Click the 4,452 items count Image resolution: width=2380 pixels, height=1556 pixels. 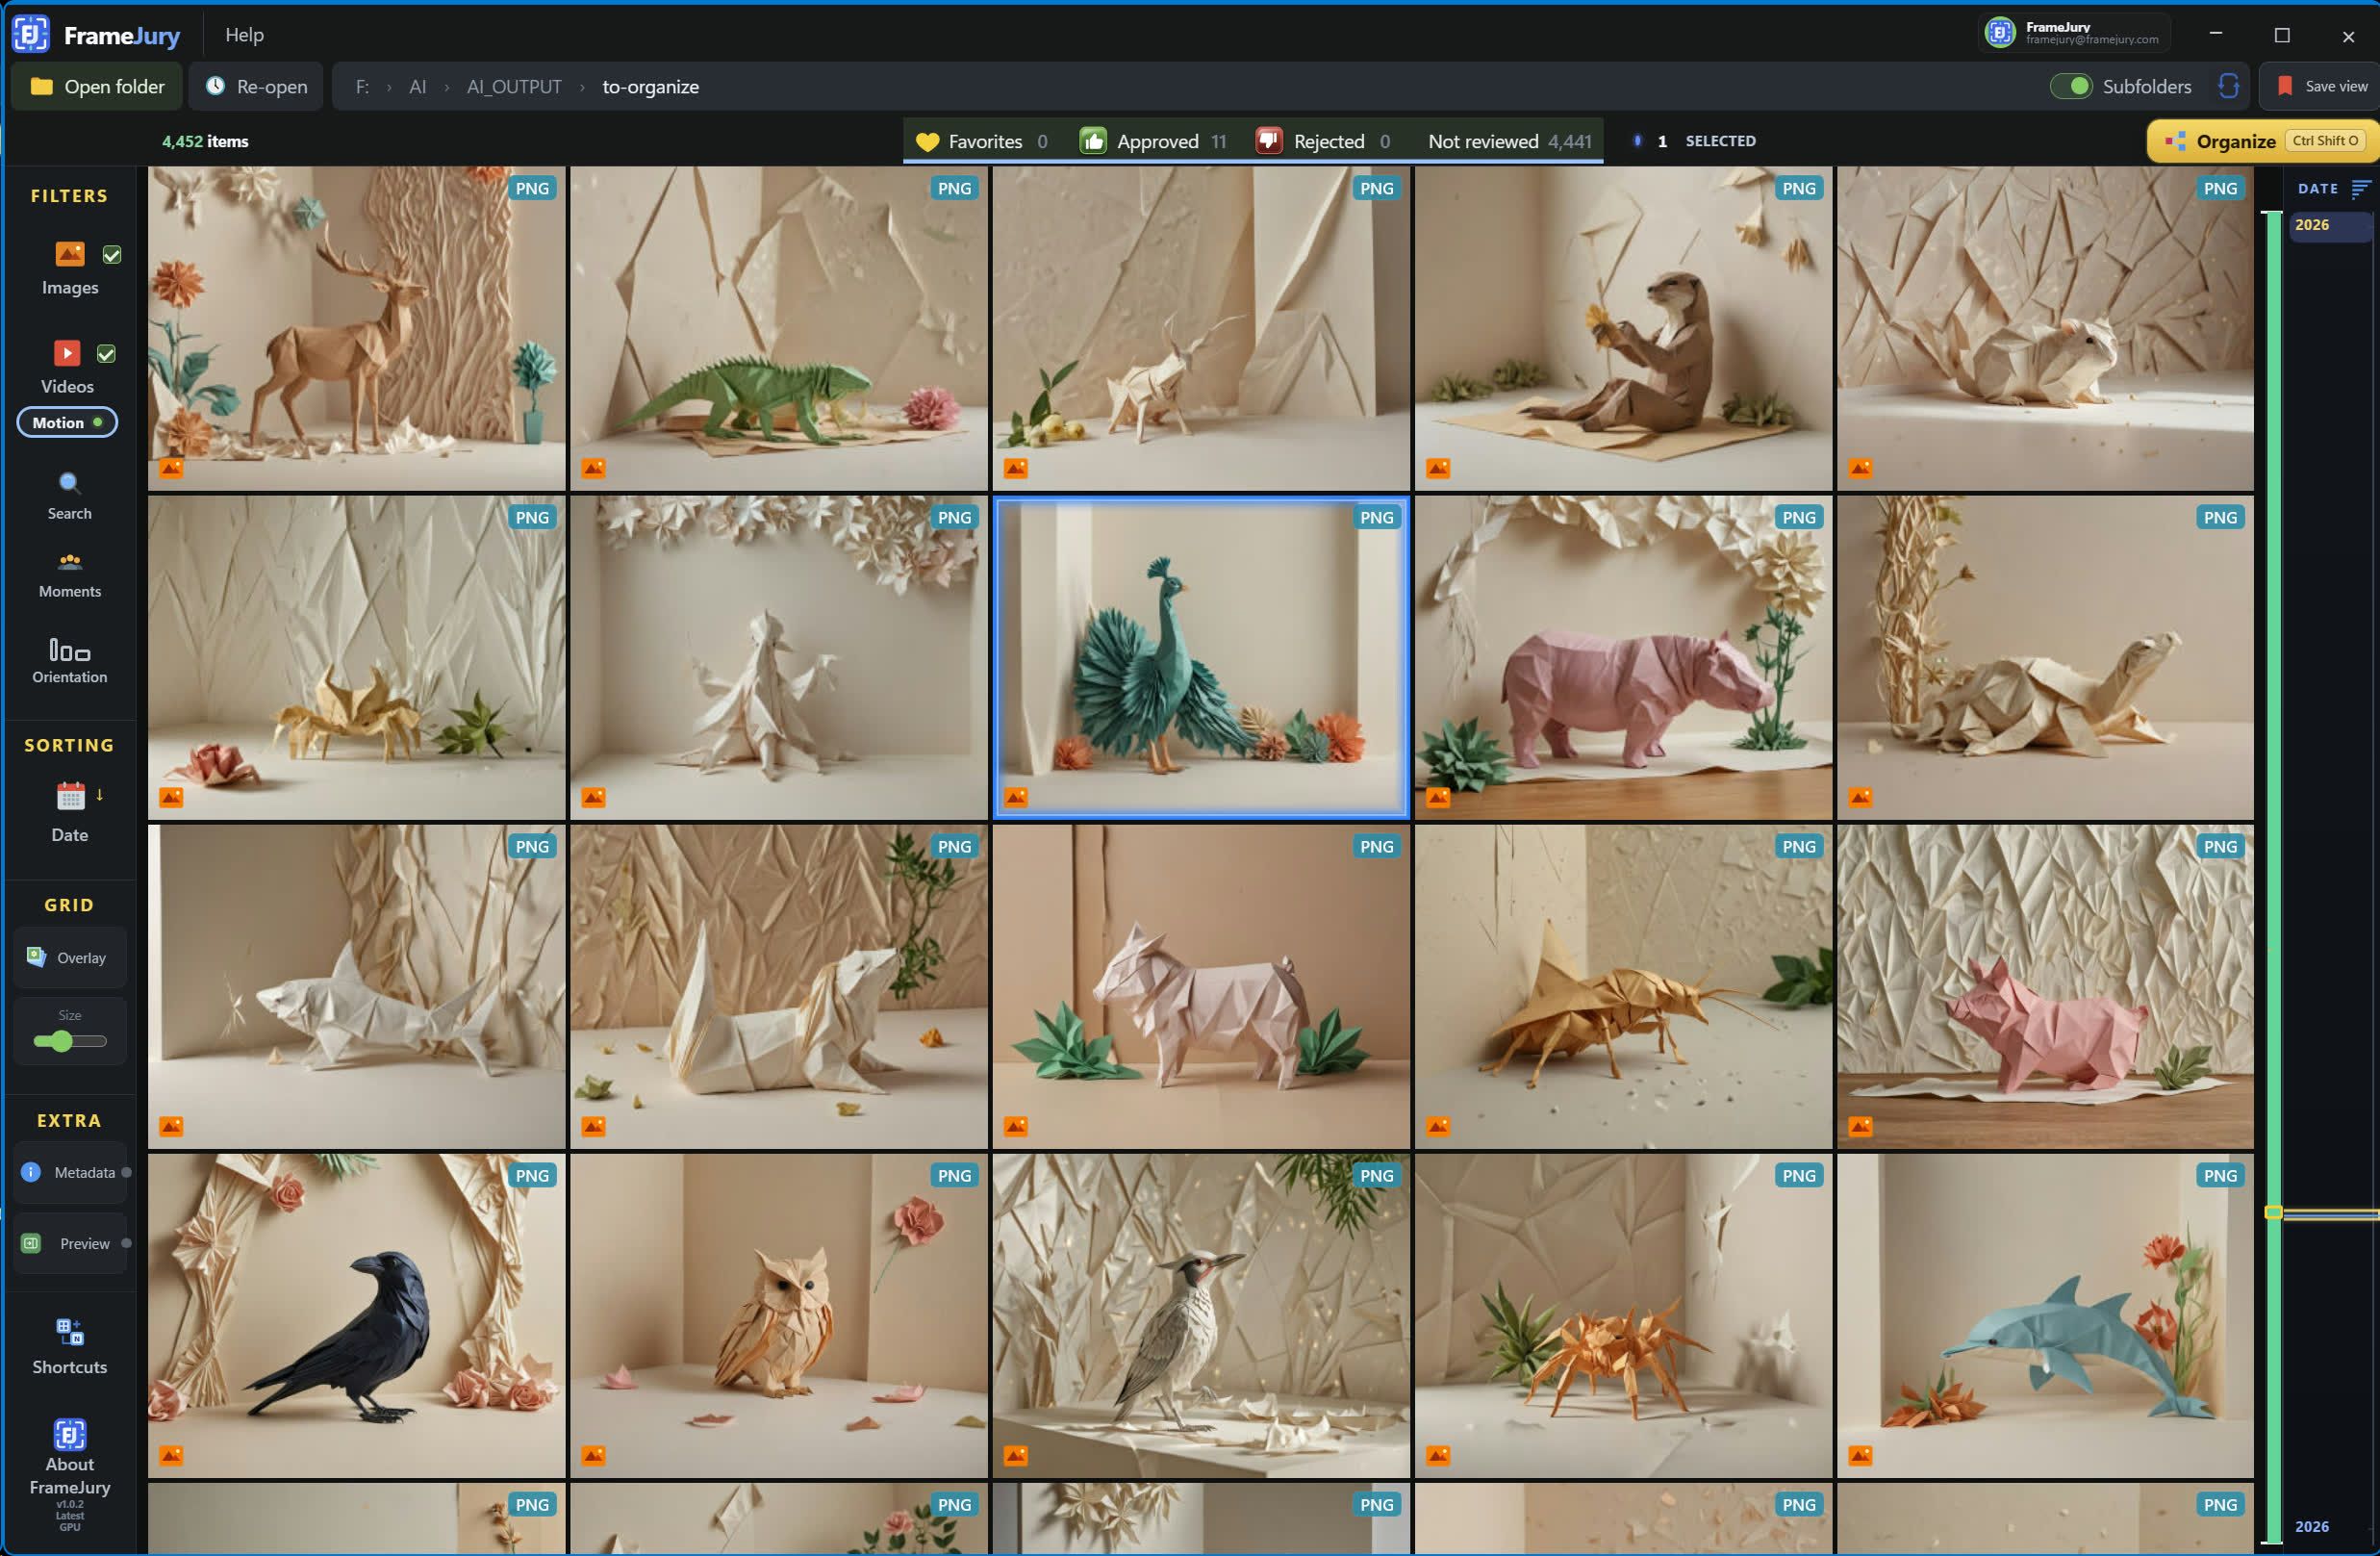pos(205,142)
